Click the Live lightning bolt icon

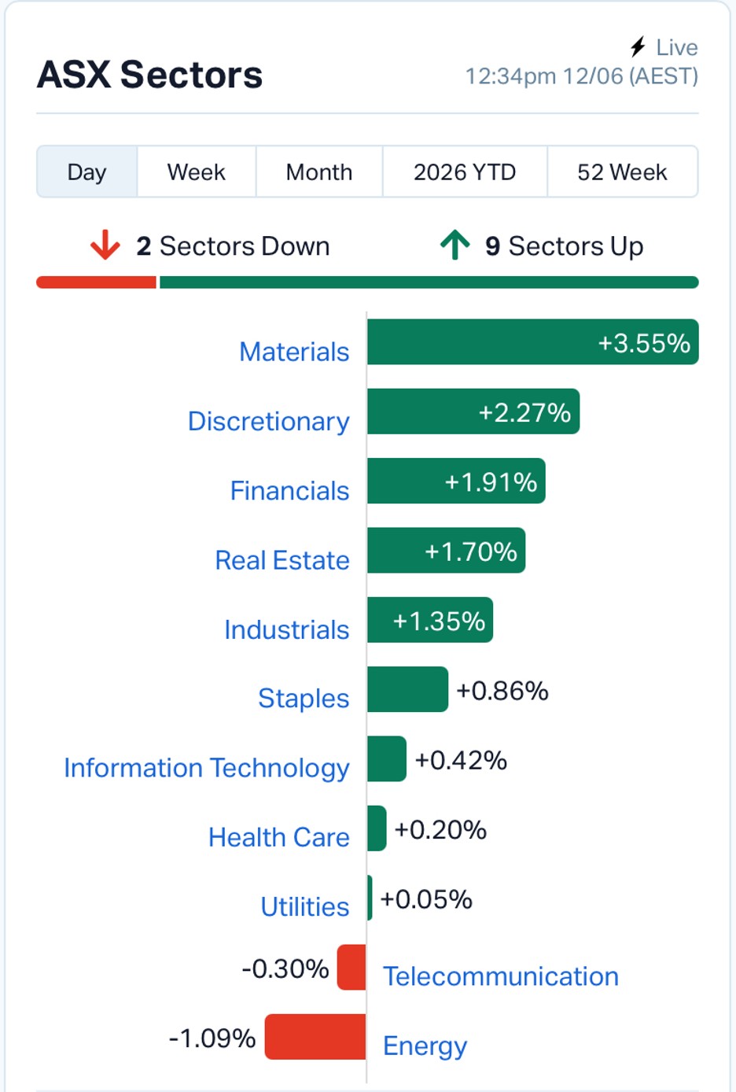click(x=638, y=47)
